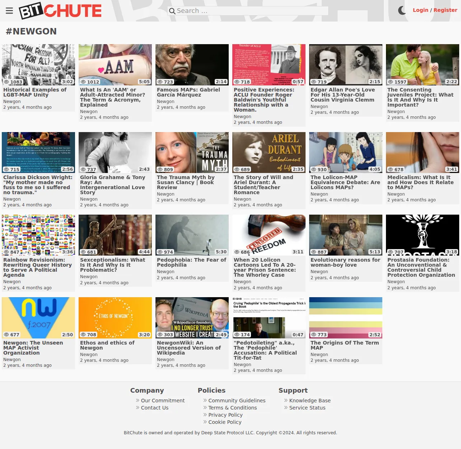Open 'The Origins Of The Term MAP' title
Viewport: 461px width, 449px height.
pos(345,345)
